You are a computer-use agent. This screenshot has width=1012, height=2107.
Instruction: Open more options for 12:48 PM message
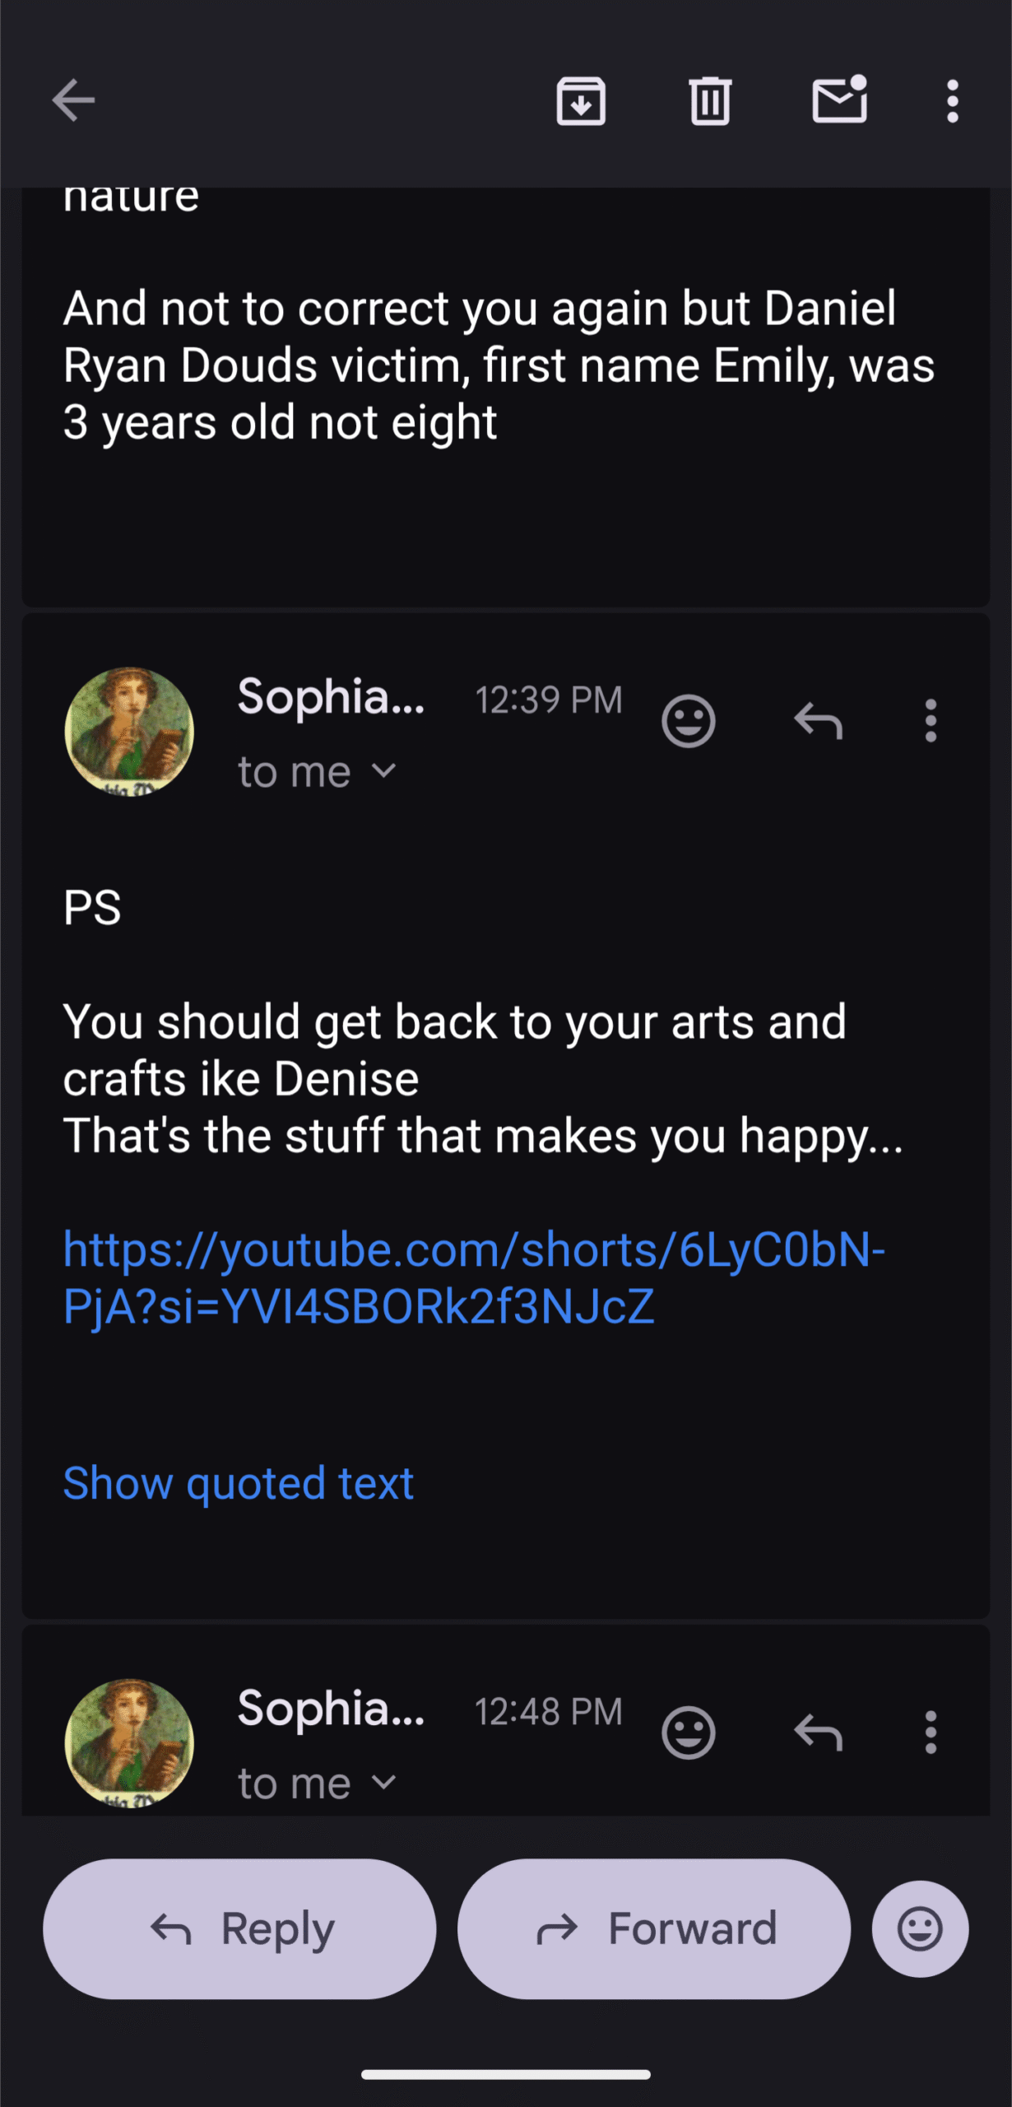(931, 1733)
